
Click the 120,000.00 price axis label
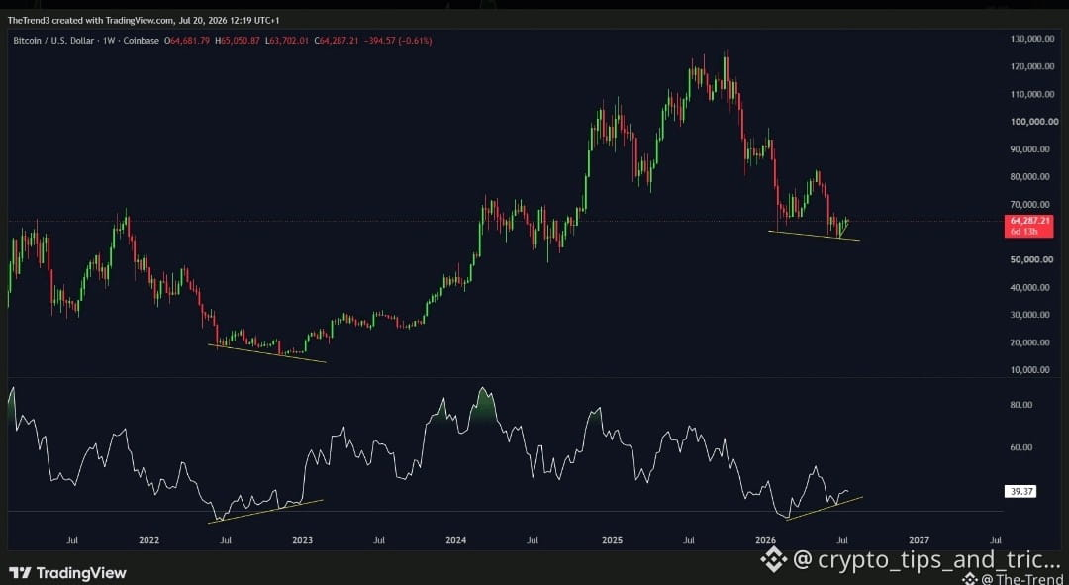(x=1030, y=67)
